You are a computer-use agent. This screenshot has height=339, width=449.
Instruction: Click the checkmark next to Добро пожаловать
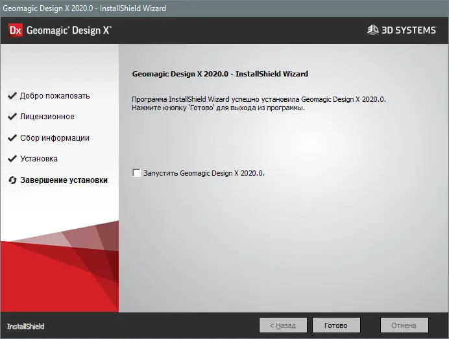click(x=12, y=95)
